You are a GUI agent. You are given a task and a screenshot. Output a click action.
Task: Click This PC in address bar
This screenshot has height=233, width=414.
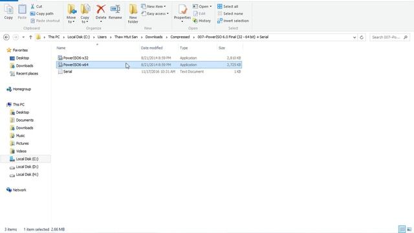click(54, 37)
